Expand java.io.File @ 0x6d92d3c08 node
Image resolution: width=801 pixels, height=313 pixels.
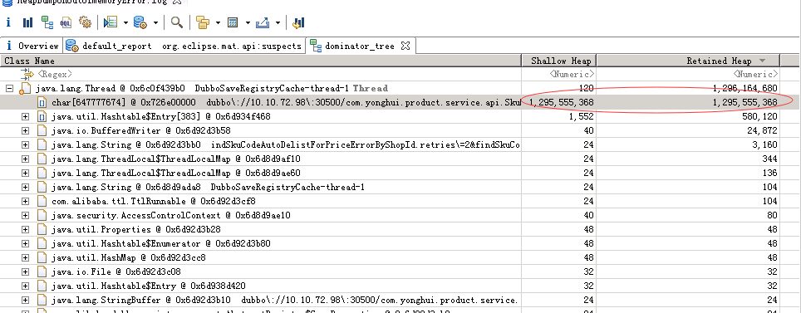(25, 271)
